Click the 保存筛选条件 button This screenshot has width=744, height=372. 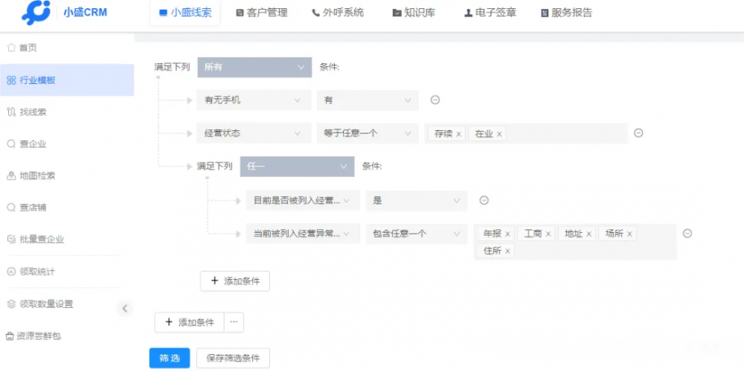click(x=233, y=359)
